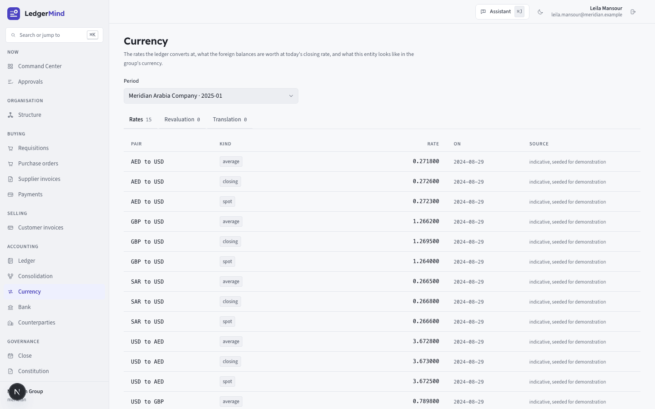Image resolution: width=655 pixels, height=409 pixels.
Task: Switch to the Translation tab
Action: pyautogui.click(x=230, y=120)
